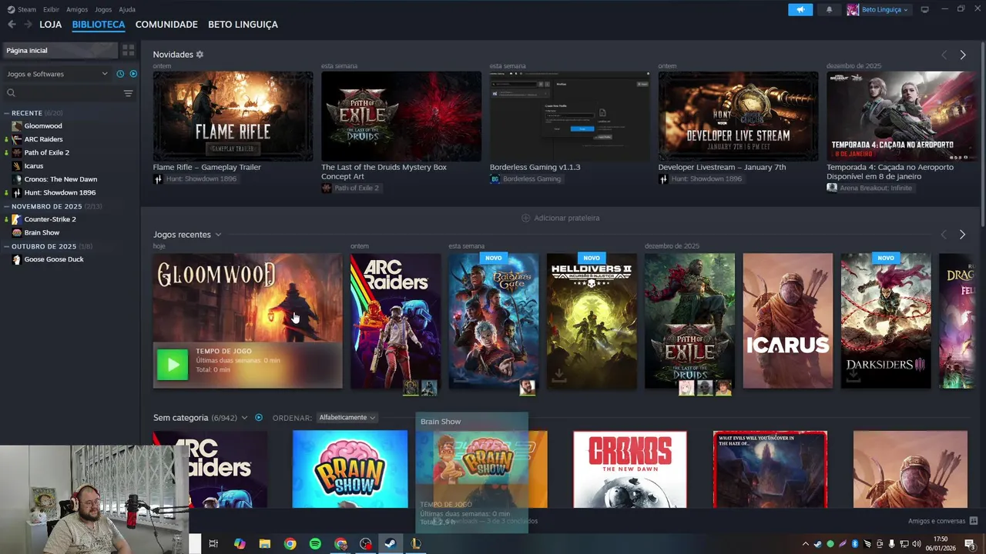Open the Ajuda menu
The image size is (986, 554).
click(127, 9)
